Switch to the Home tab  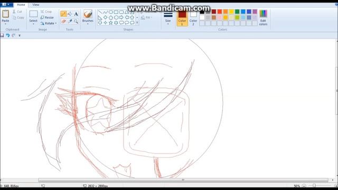click(21, 5)
